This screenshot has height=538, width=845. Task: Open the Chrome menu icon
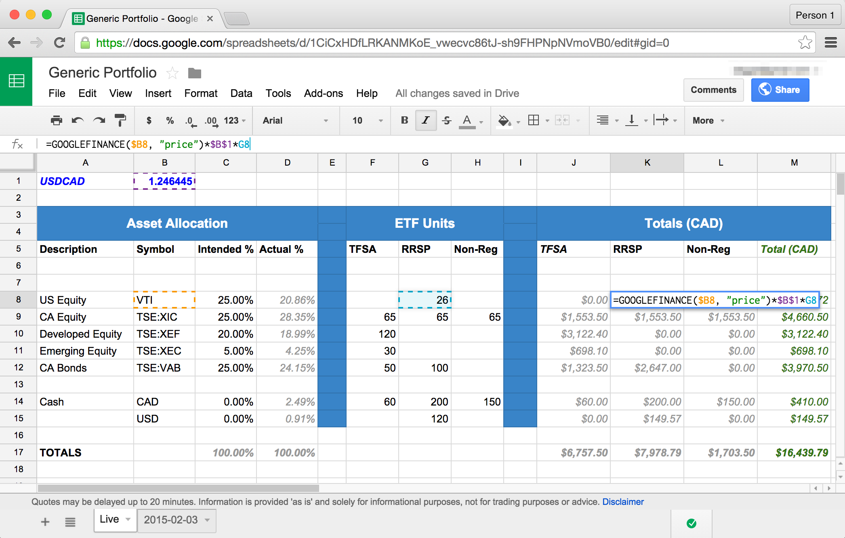click(831, 42)
